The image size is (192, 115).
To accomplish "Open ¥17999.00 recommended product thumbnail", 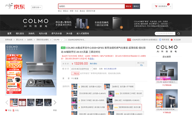I will click(x=167, y=71).
